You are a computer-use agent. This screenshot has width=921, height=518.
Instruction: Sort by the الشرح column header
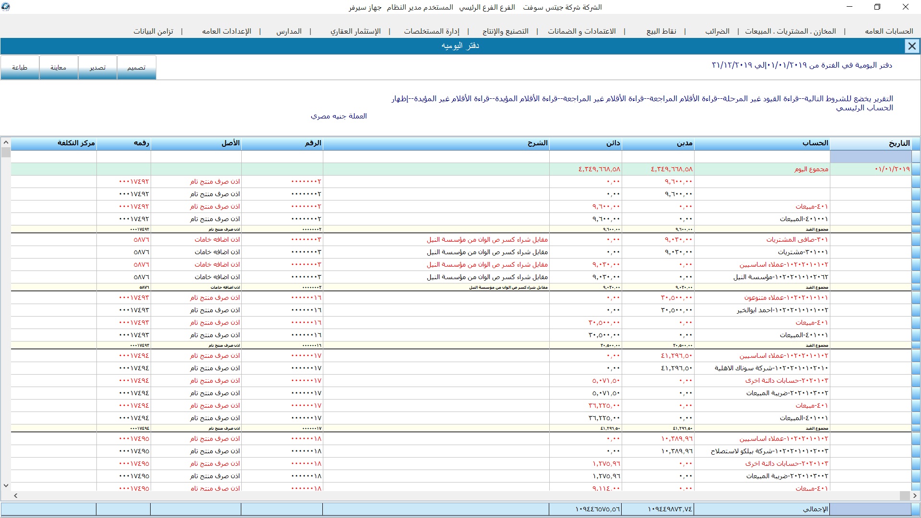[437, 143]
